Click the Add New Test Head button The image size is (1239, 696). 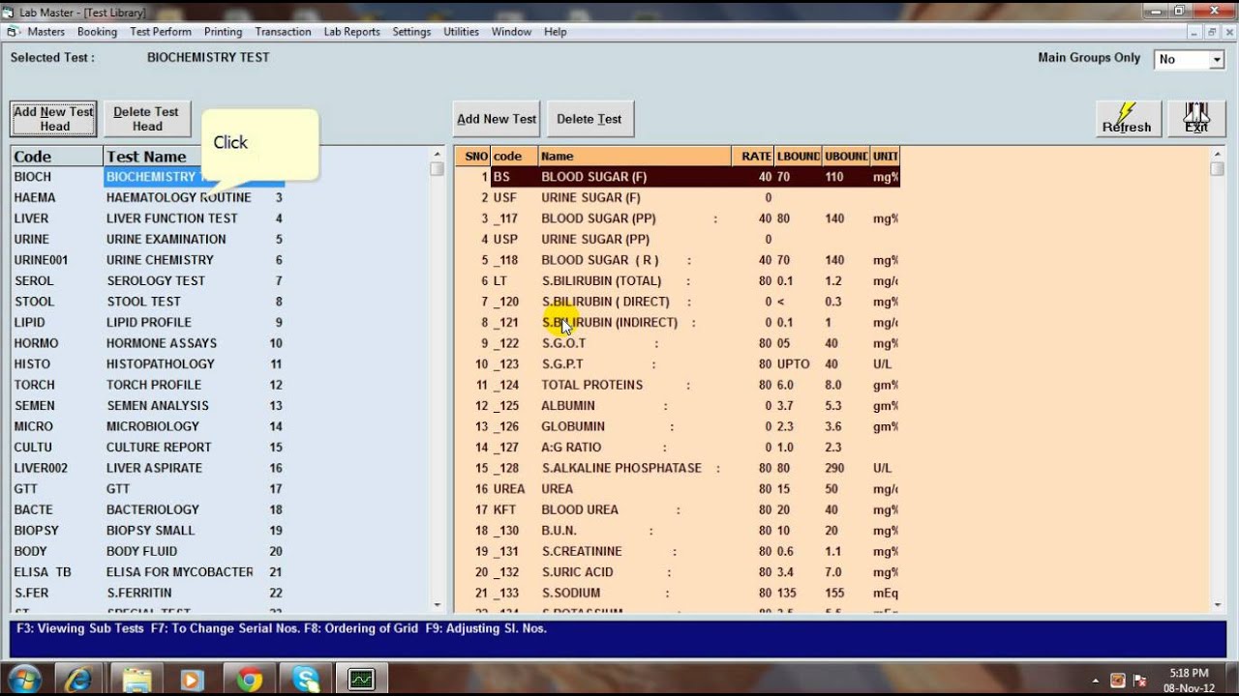pyautogui.click(x=54, y=119)
